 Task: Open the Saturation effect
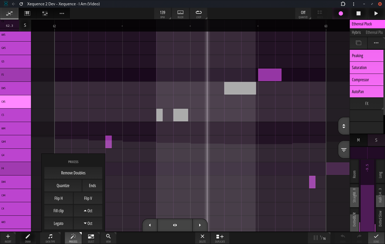(x=366, y=68)
